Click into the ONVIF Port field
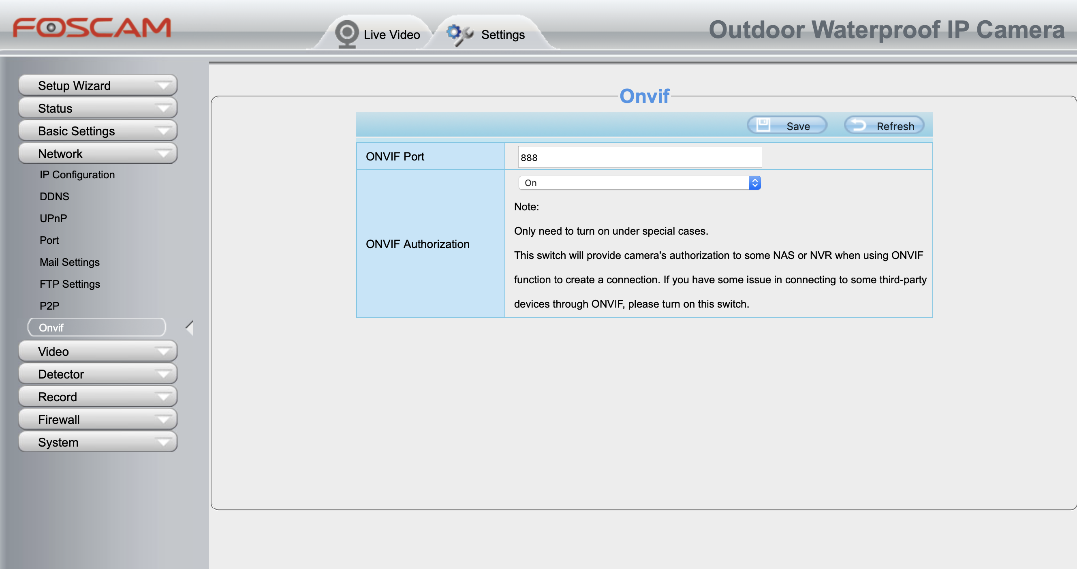The width and height of the screenshot is (1077, 569). [639, 157]
